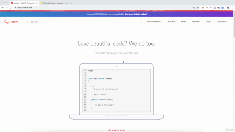The width and height of the screenshot is (235, 132).
Task: Click the search magnifier icon
Action: coord(27,22)
